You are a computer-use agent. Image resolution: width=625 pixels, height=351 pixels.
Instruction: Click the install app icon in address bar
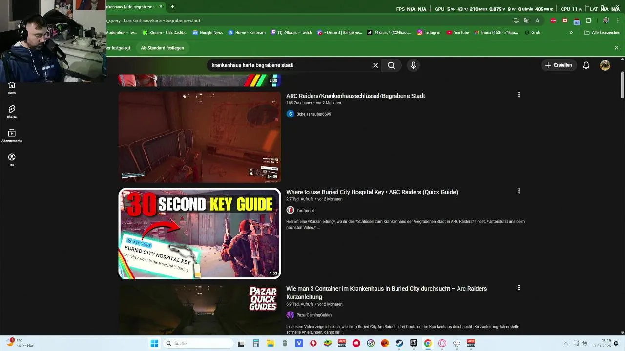516,20
